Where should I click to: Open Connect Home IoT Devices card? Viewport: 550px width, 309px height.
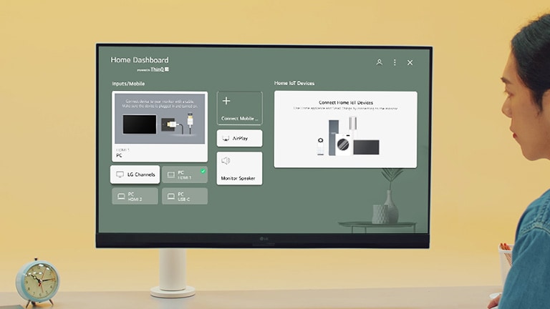tap(345, 129)
